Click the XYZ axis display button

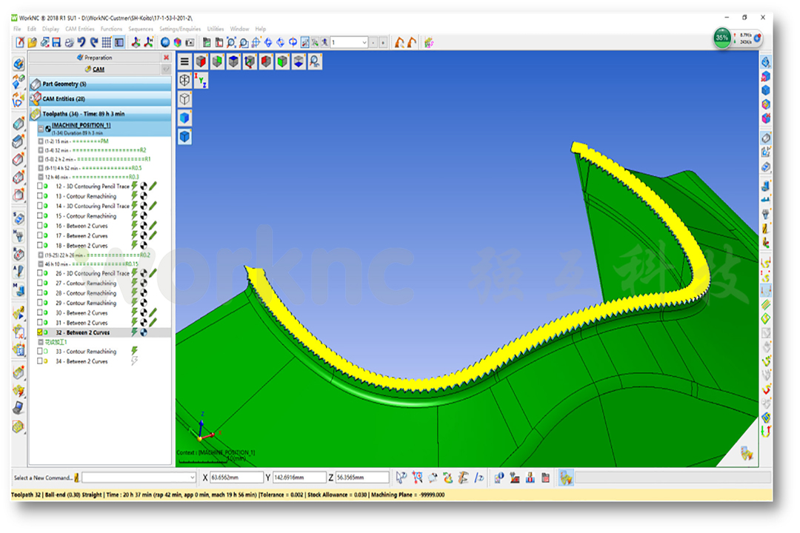coord(201,80)
